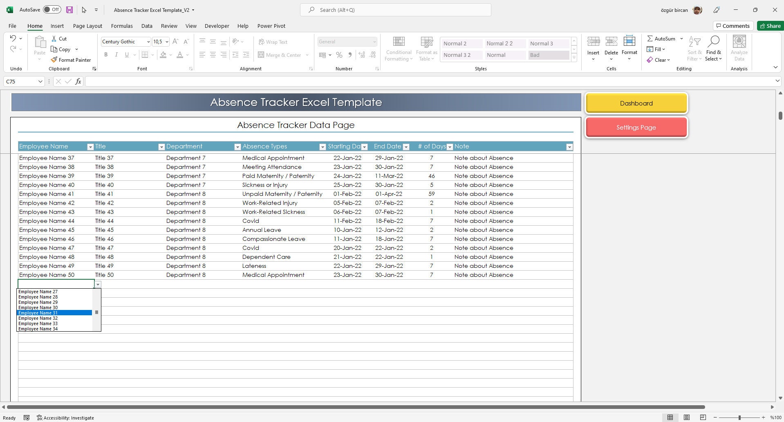Open the Insert ribbon tab
Image resolution: width=784 pixels, height=422 pixels.
(57, 26)
